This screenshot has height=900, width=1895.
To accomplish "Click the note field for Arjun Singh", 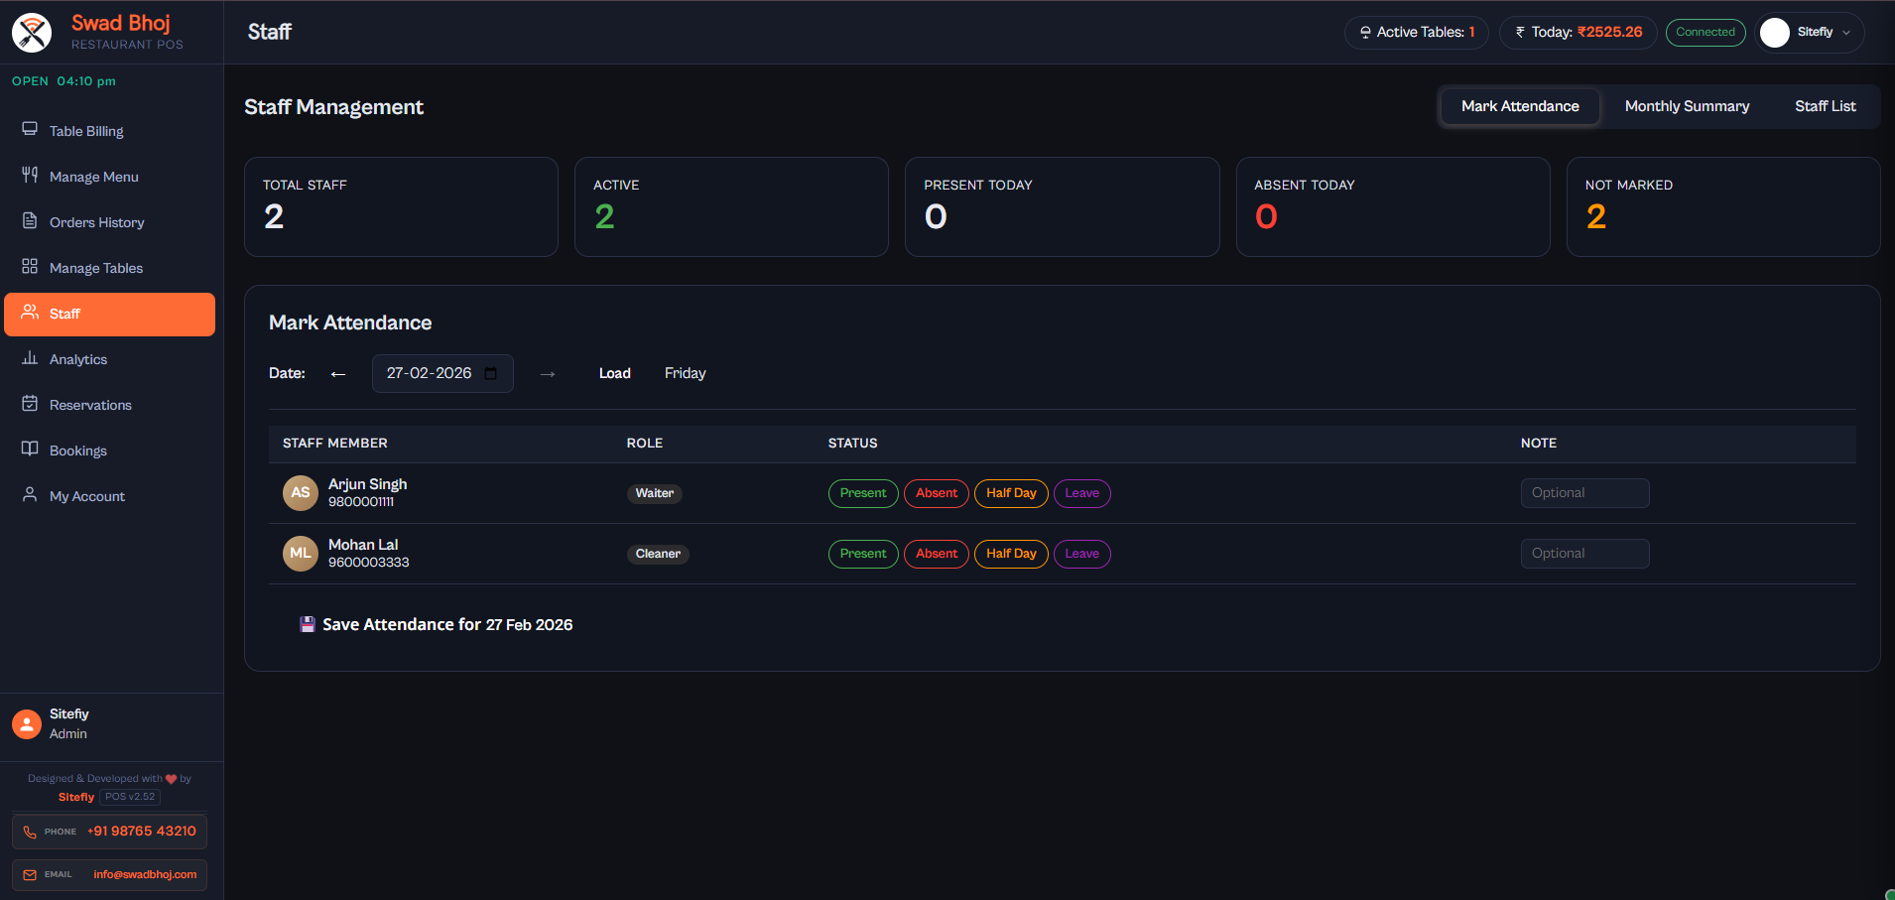I will pos(1583,493).
